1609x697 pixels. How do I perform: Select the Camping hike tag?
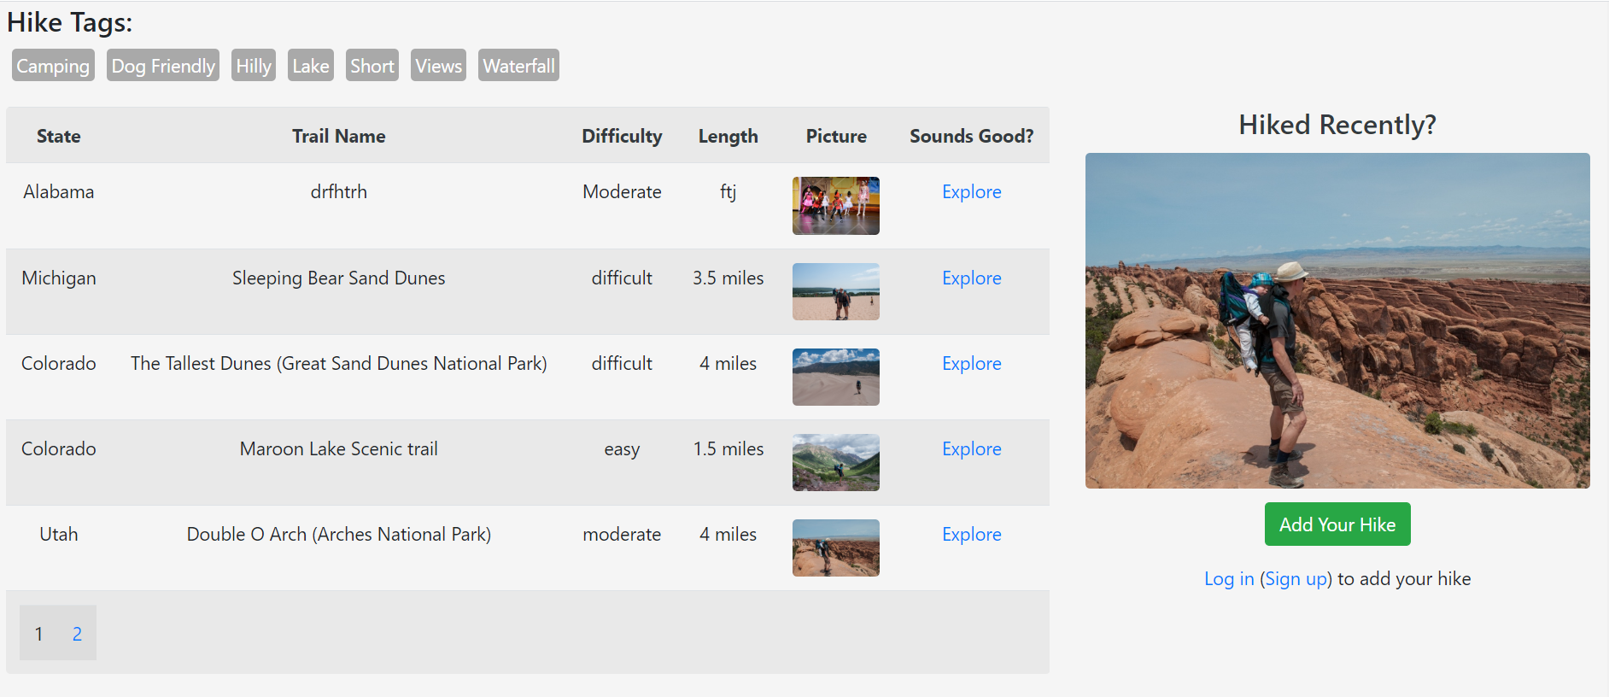(x=53, y=66)
